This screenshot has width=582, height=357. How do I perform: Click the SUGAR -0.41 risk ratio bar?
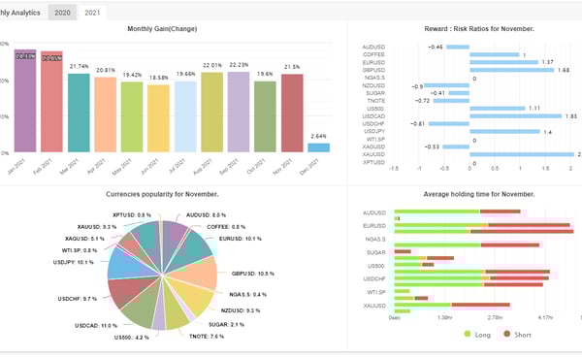point(459,93)
